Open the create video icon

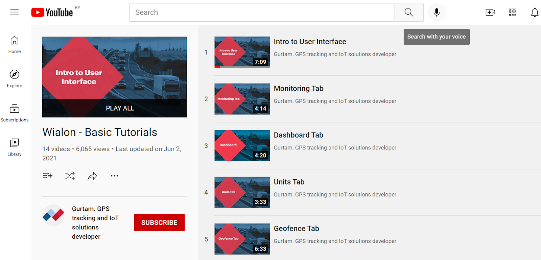tap(490, 13)
